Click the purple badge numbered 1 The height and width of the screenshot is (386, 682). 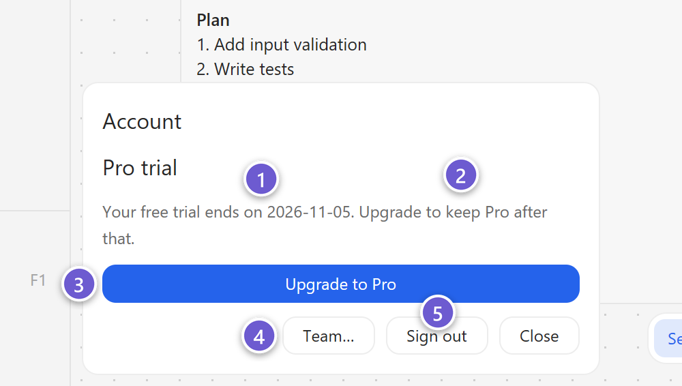(261, 179)
